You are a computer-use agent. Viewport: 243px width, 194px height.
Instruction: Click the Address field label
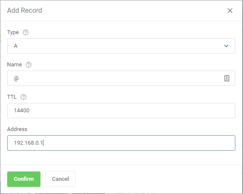(17, 129)
